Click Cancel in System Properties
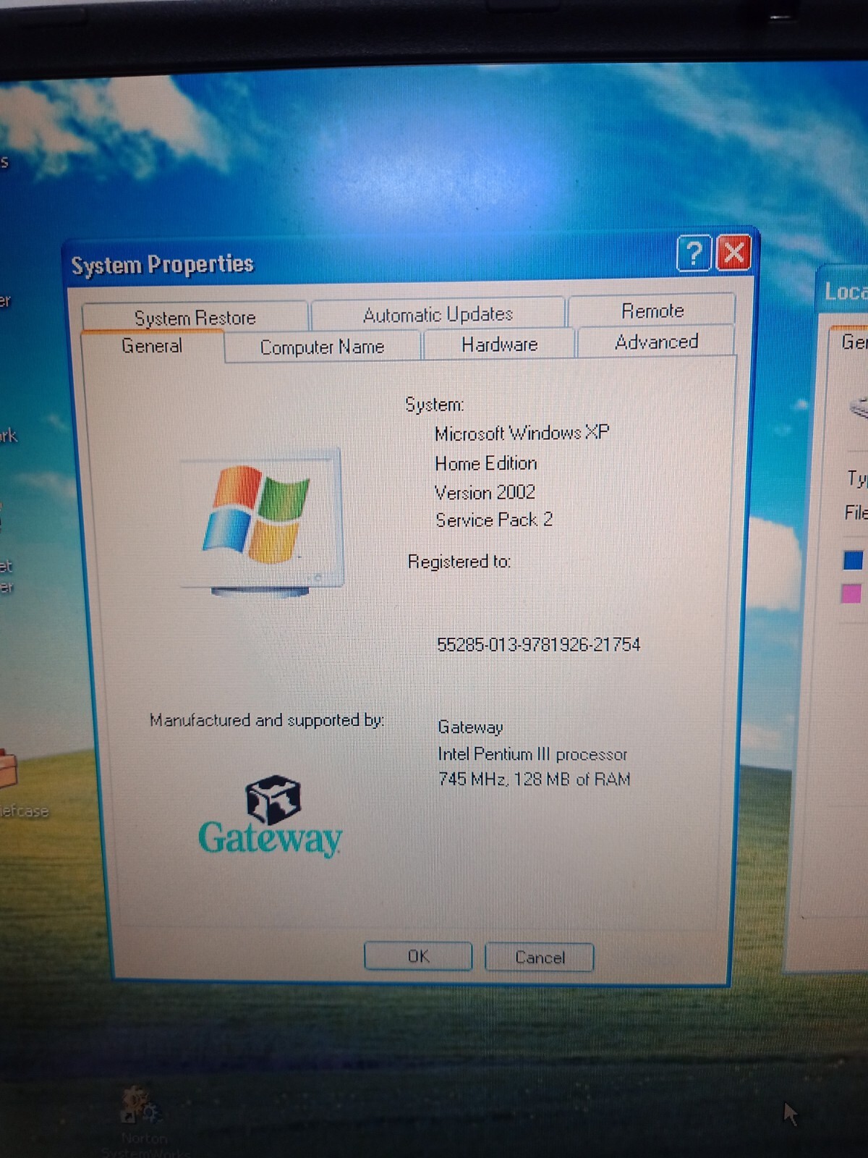This screenshot has width=868, height=1158. pyautogui.click(x=540, y=957)
